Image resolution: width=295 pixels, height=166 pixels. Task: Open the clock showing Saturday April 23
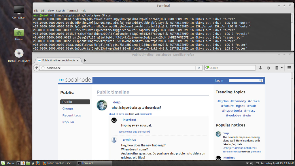coord(277,163)
